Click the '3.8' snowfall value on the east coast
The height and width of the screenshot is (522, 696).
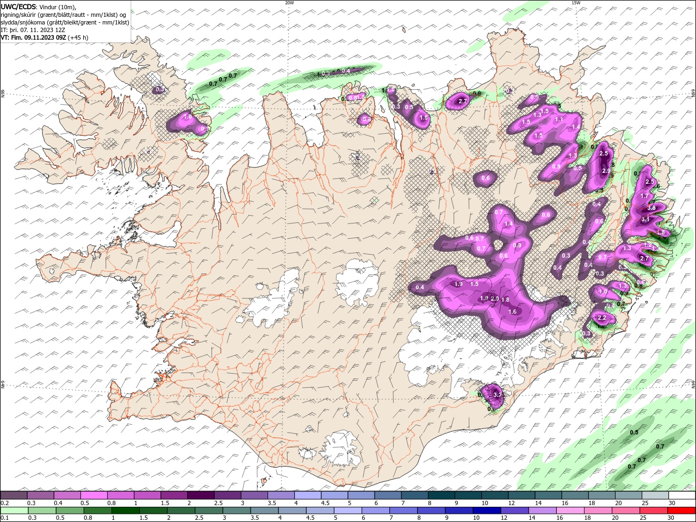click(x=652, y=208)
